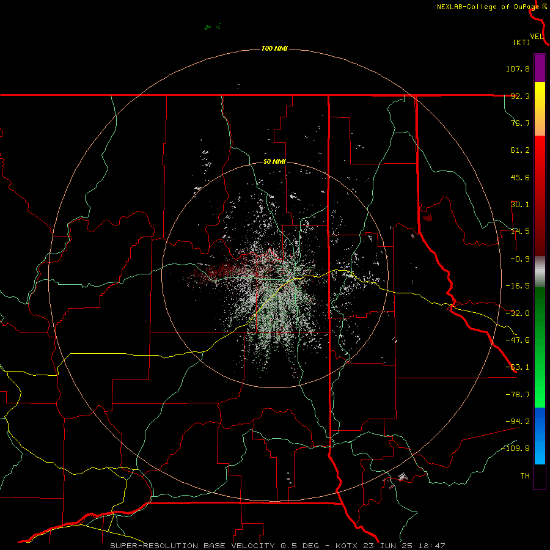This screenshot has height=550, width=550.
Task: Click the 107.8 legend value
Action: tap(518, 68)
